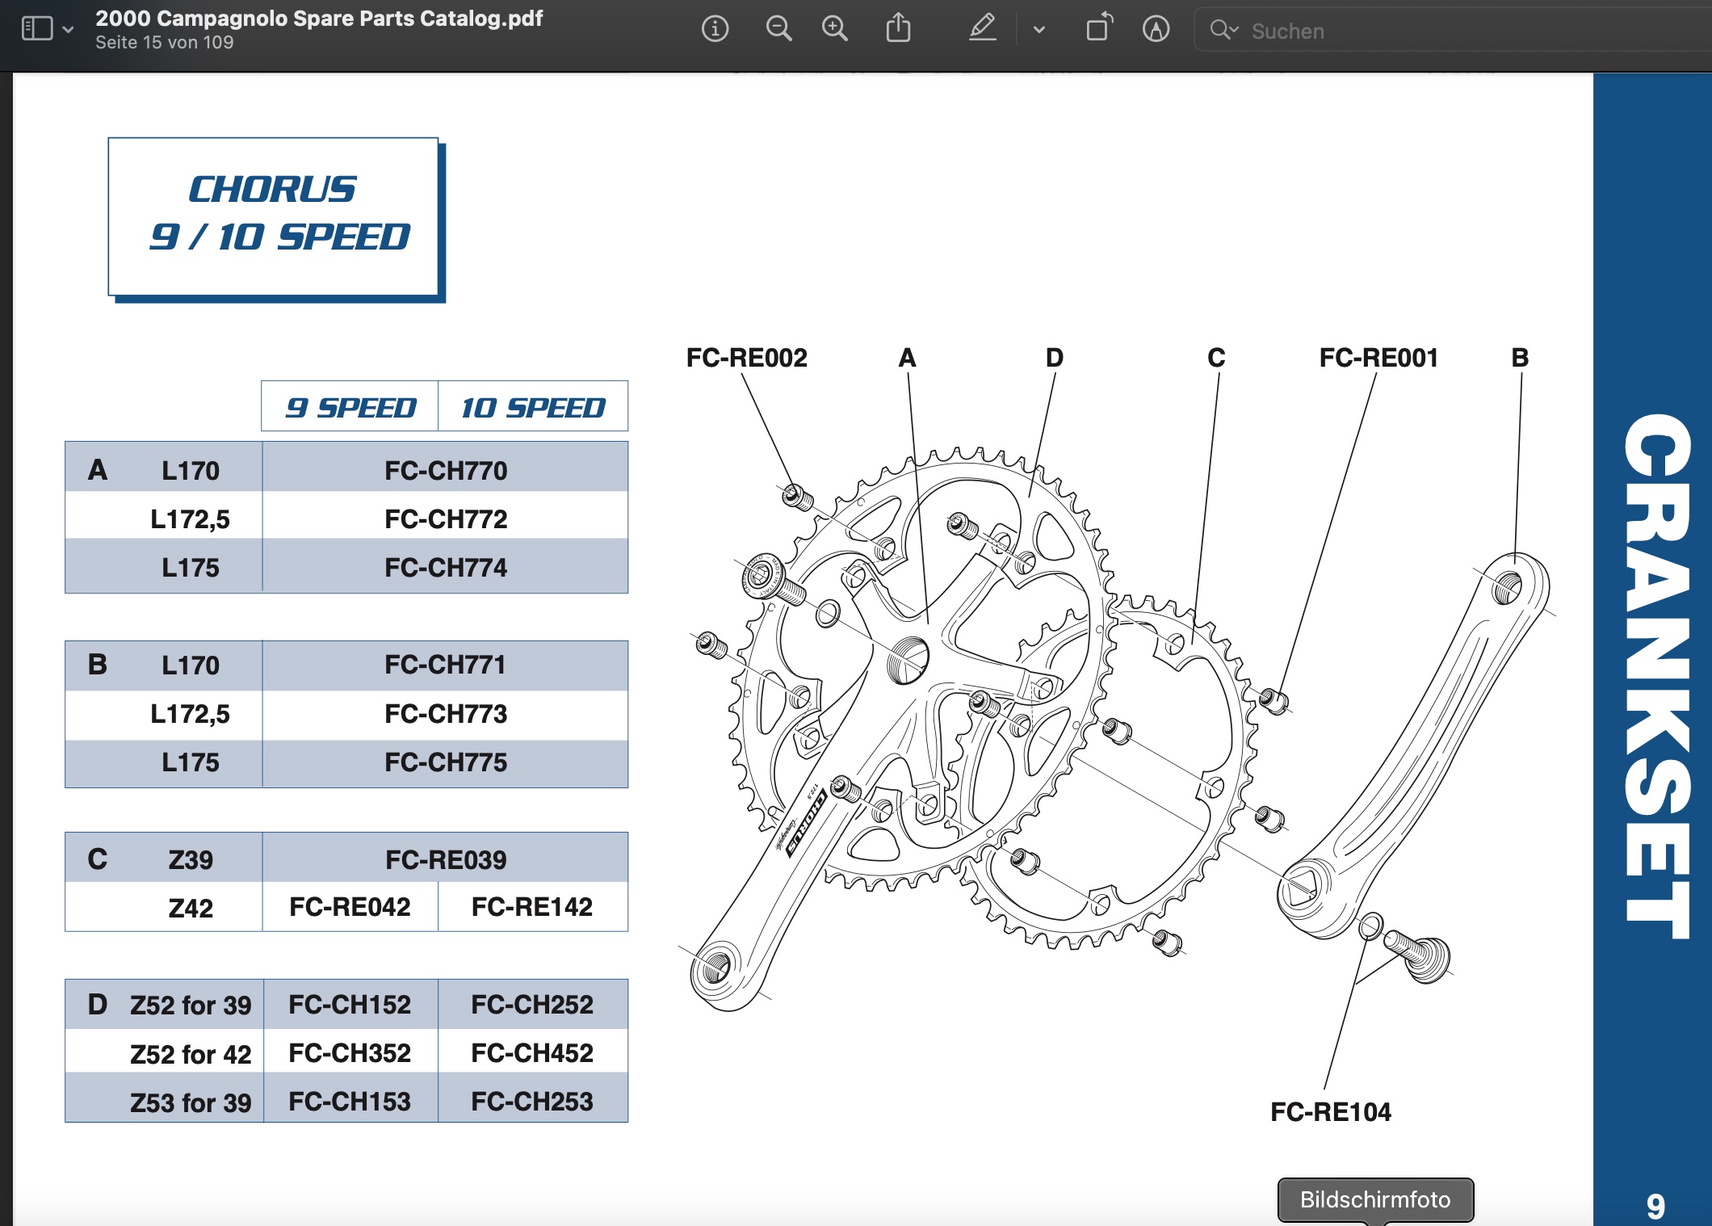Image resolution: width=1712 pixels, height=1226 pixels.
Task: Open the Share menu
Action: coord(898,30)
